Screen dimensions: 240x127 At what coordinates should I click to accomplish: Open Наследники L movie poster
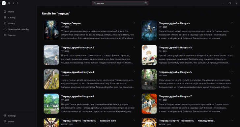point(149,122)
